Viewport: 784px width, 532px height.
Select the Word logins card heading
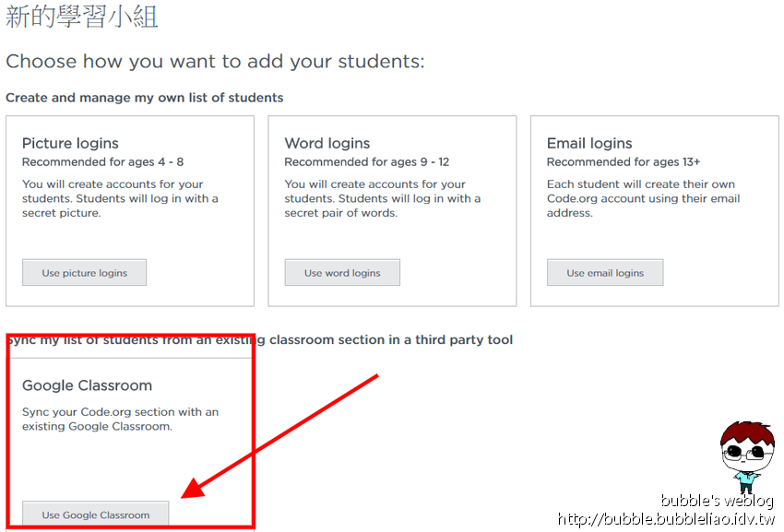pyautogui.click(x=327, y=144)
